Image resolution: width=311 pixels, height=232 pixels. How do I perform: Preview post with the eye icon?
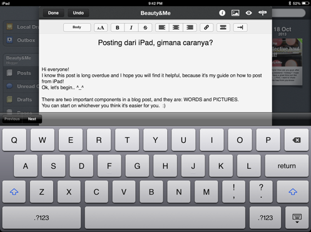[x=248, y=13]
